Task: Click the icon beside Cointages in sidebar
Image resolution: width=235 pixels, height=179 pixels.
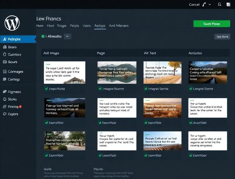Action: (x=5, y=72)
